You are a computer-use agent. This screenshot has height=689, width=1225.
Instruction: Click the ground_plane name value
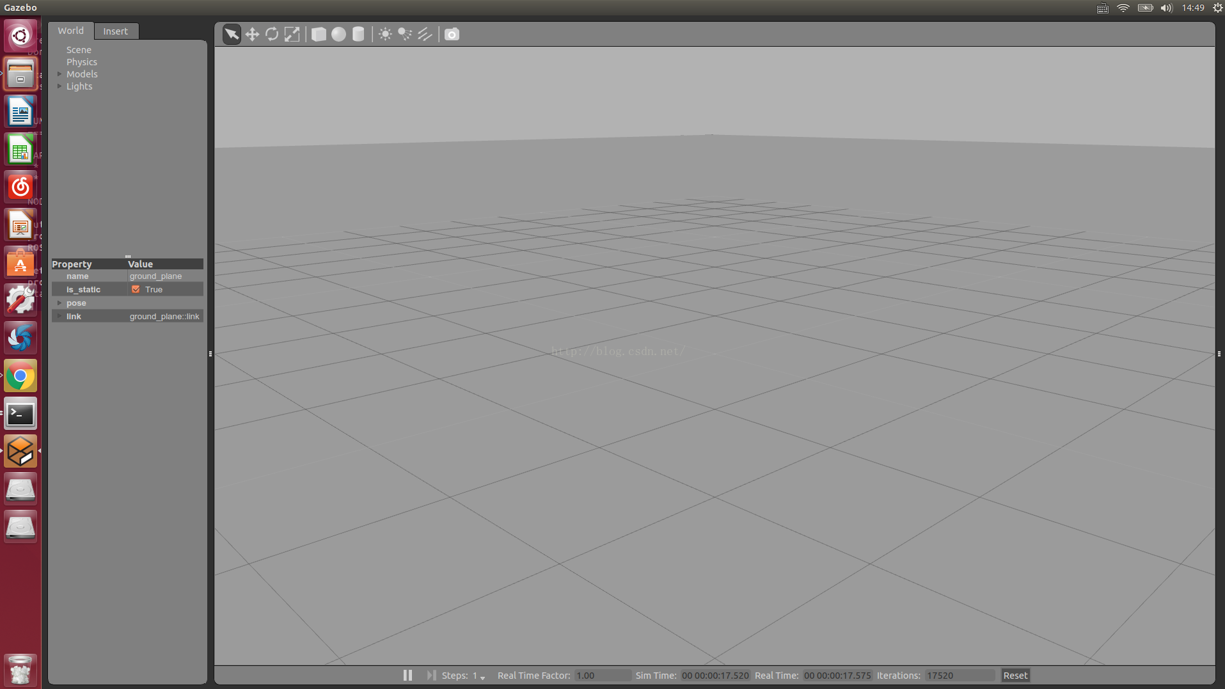tap(155, 276)
